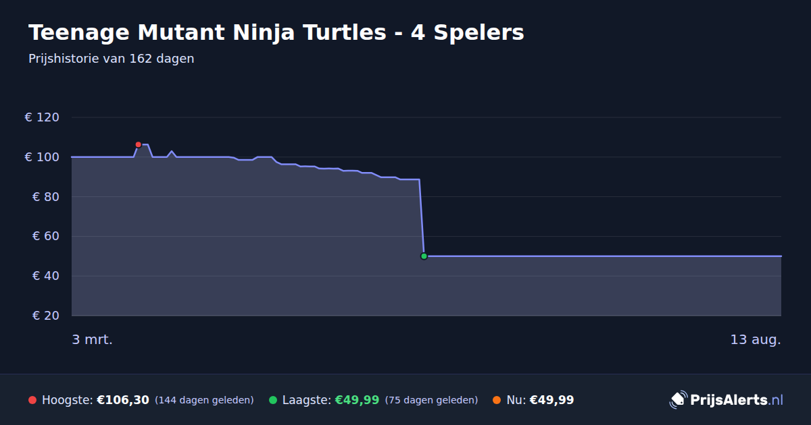Select the Laagste price €49,99 in green
811x425 pixels.
tap(357, 400)
